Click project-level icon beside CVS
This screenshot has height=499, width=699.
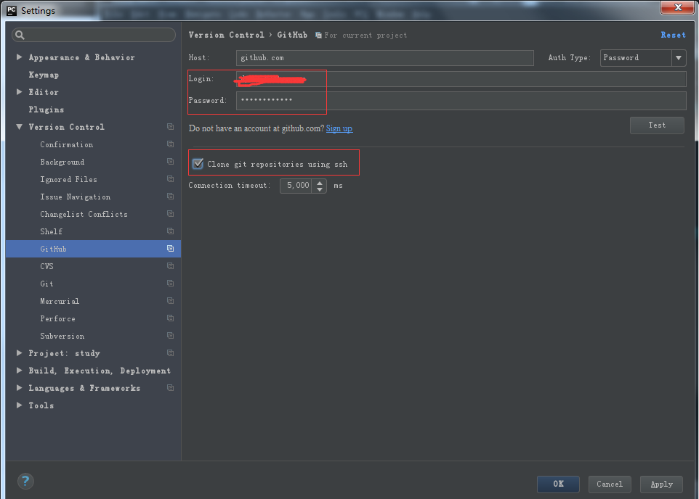click(x=170, y=265)
